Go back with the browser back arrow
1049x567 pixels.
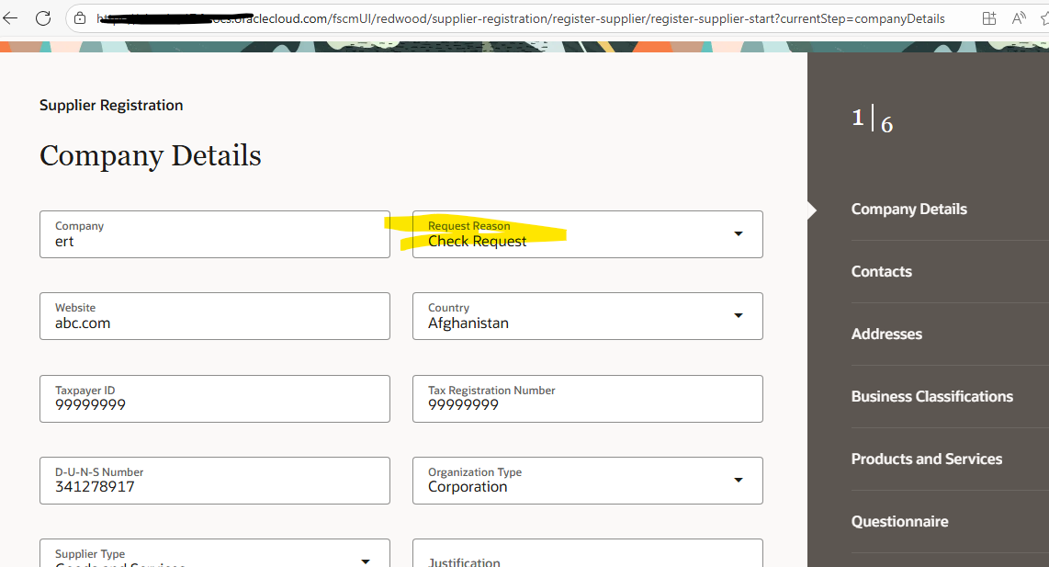click(x=11, y=18)
